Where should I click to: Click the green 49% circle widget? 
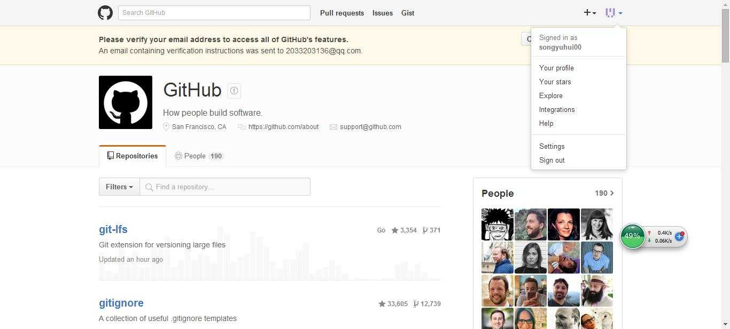(632, 236)
